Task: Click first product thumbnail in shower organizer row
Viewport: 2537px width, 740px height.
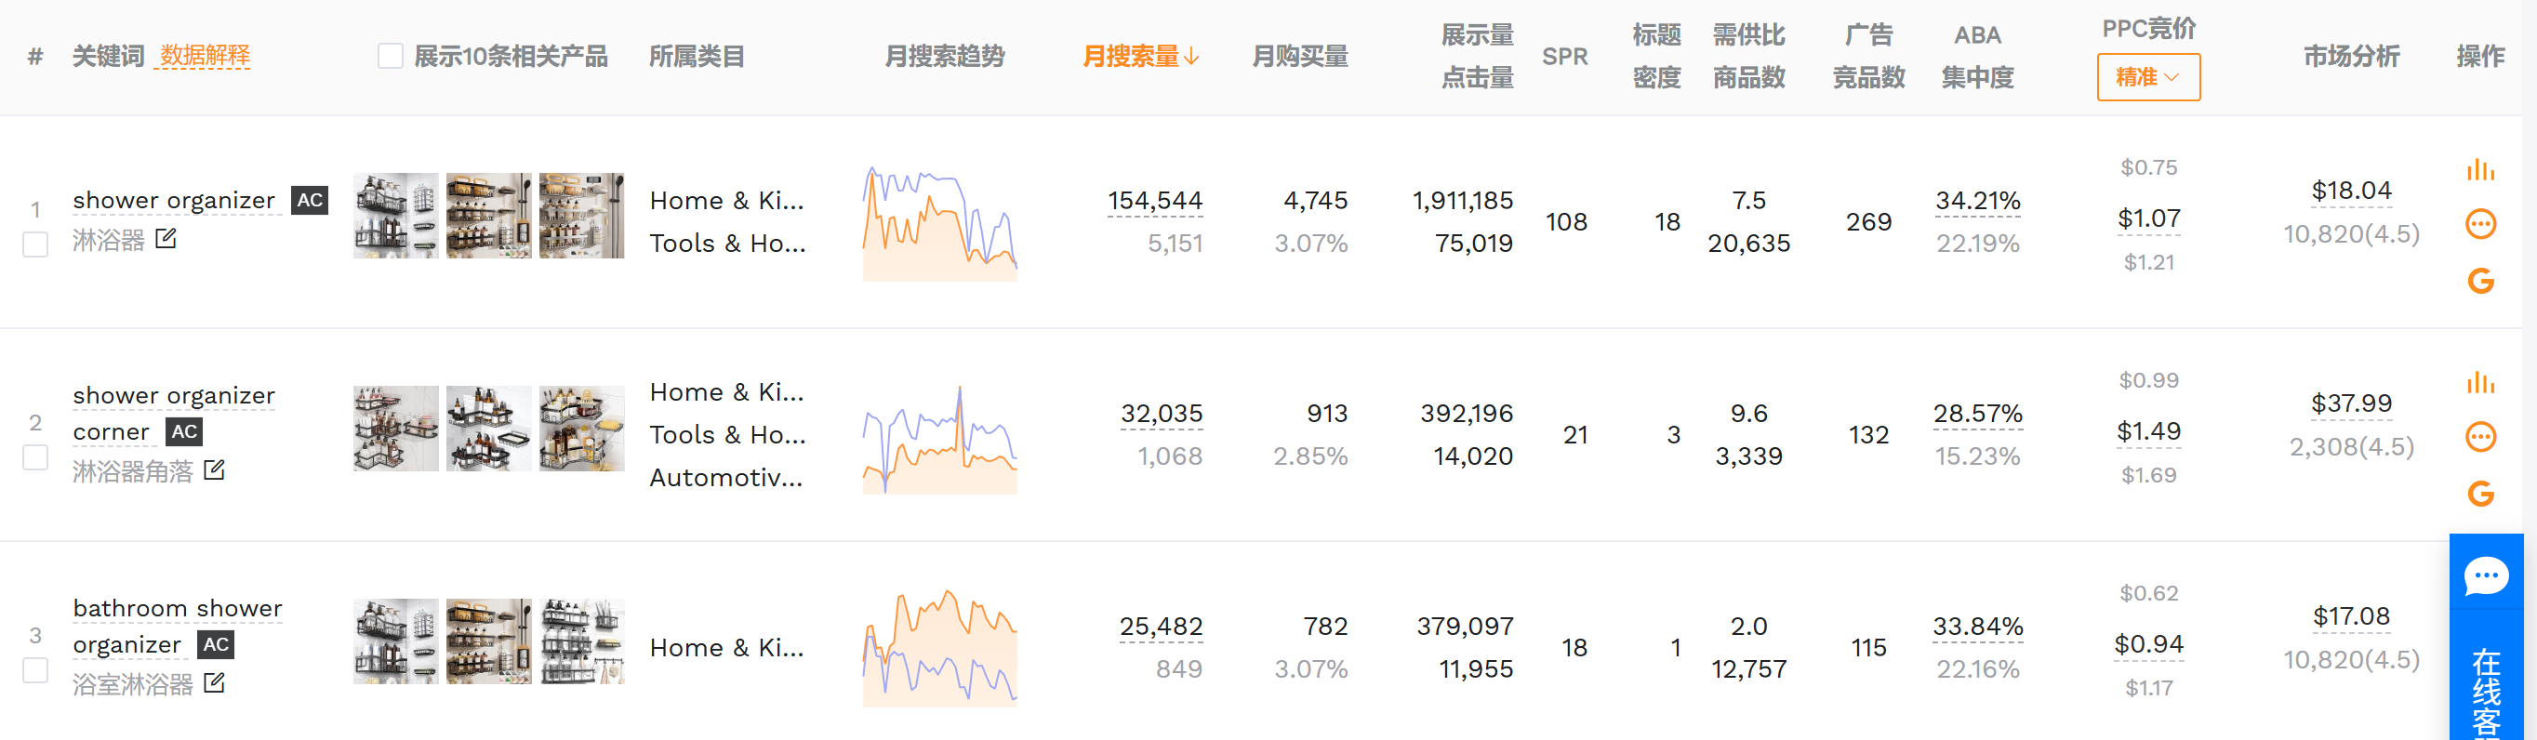Action: coord(396,216)
